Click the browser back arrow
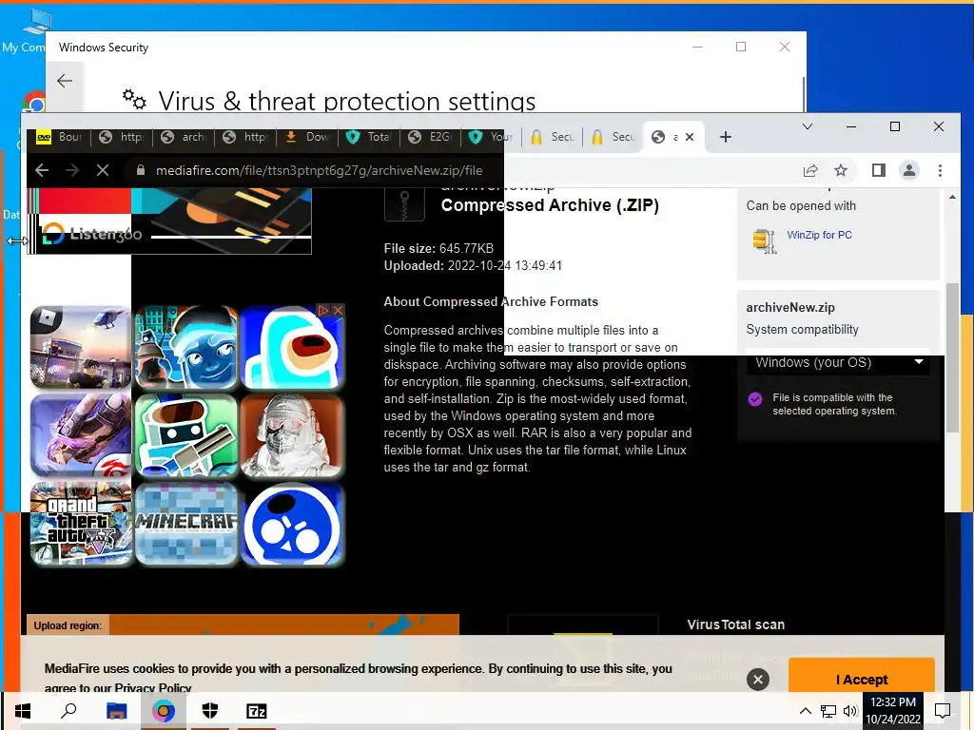The image size is (974, 730). click(x=42, y=170)
